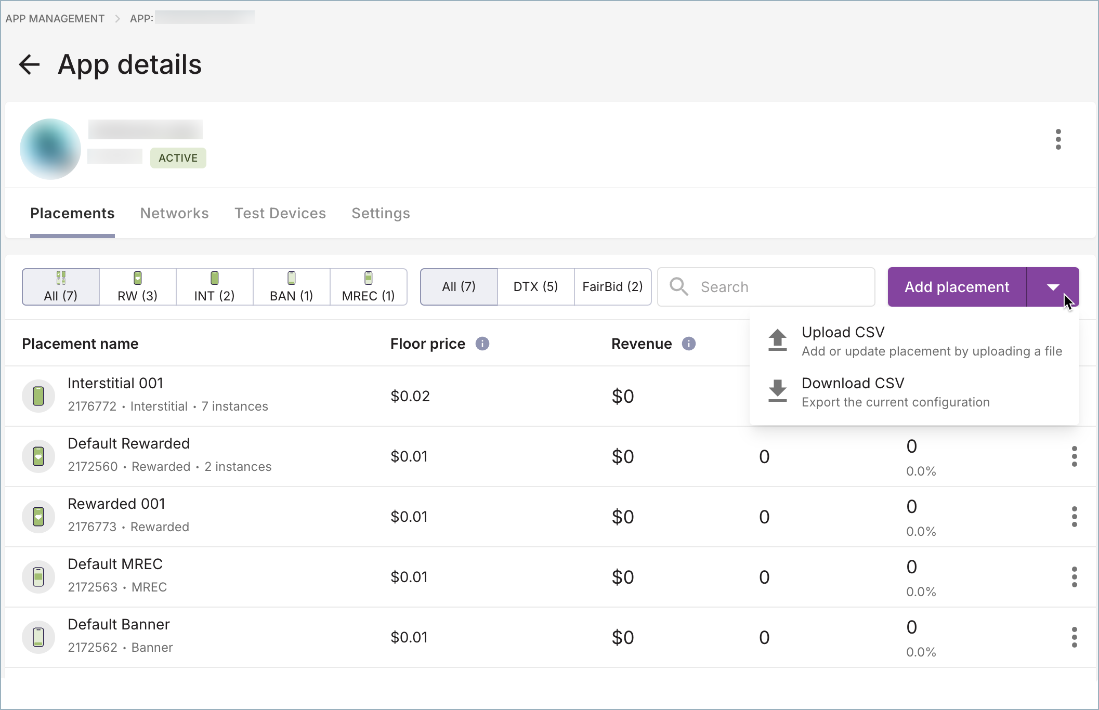Image resolution: width=1099 pixels, height=710 pixels.
Task: Click the Download CSV download icon
Action: [777, 391]
